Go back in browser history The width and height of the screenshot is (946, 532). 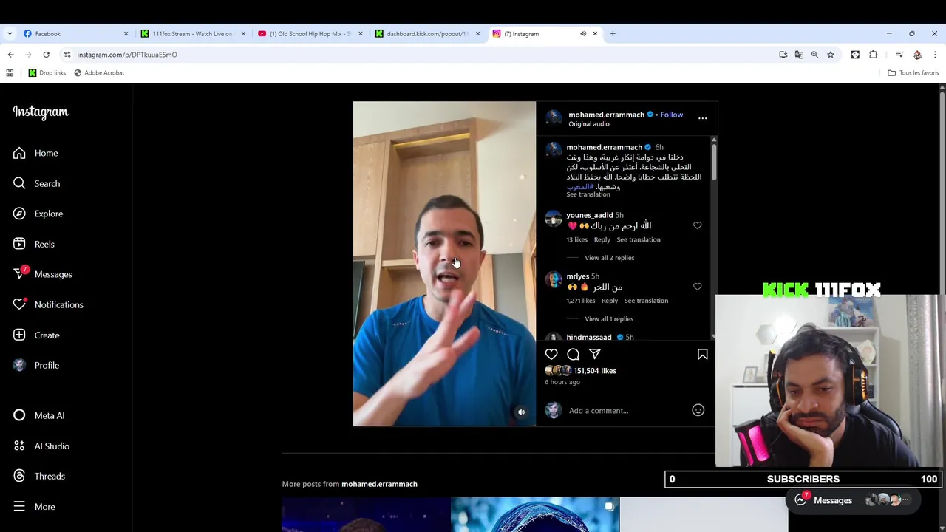10,55
